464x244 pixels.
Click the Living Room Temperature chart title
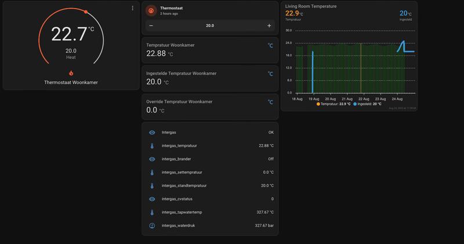click(311, 6)
